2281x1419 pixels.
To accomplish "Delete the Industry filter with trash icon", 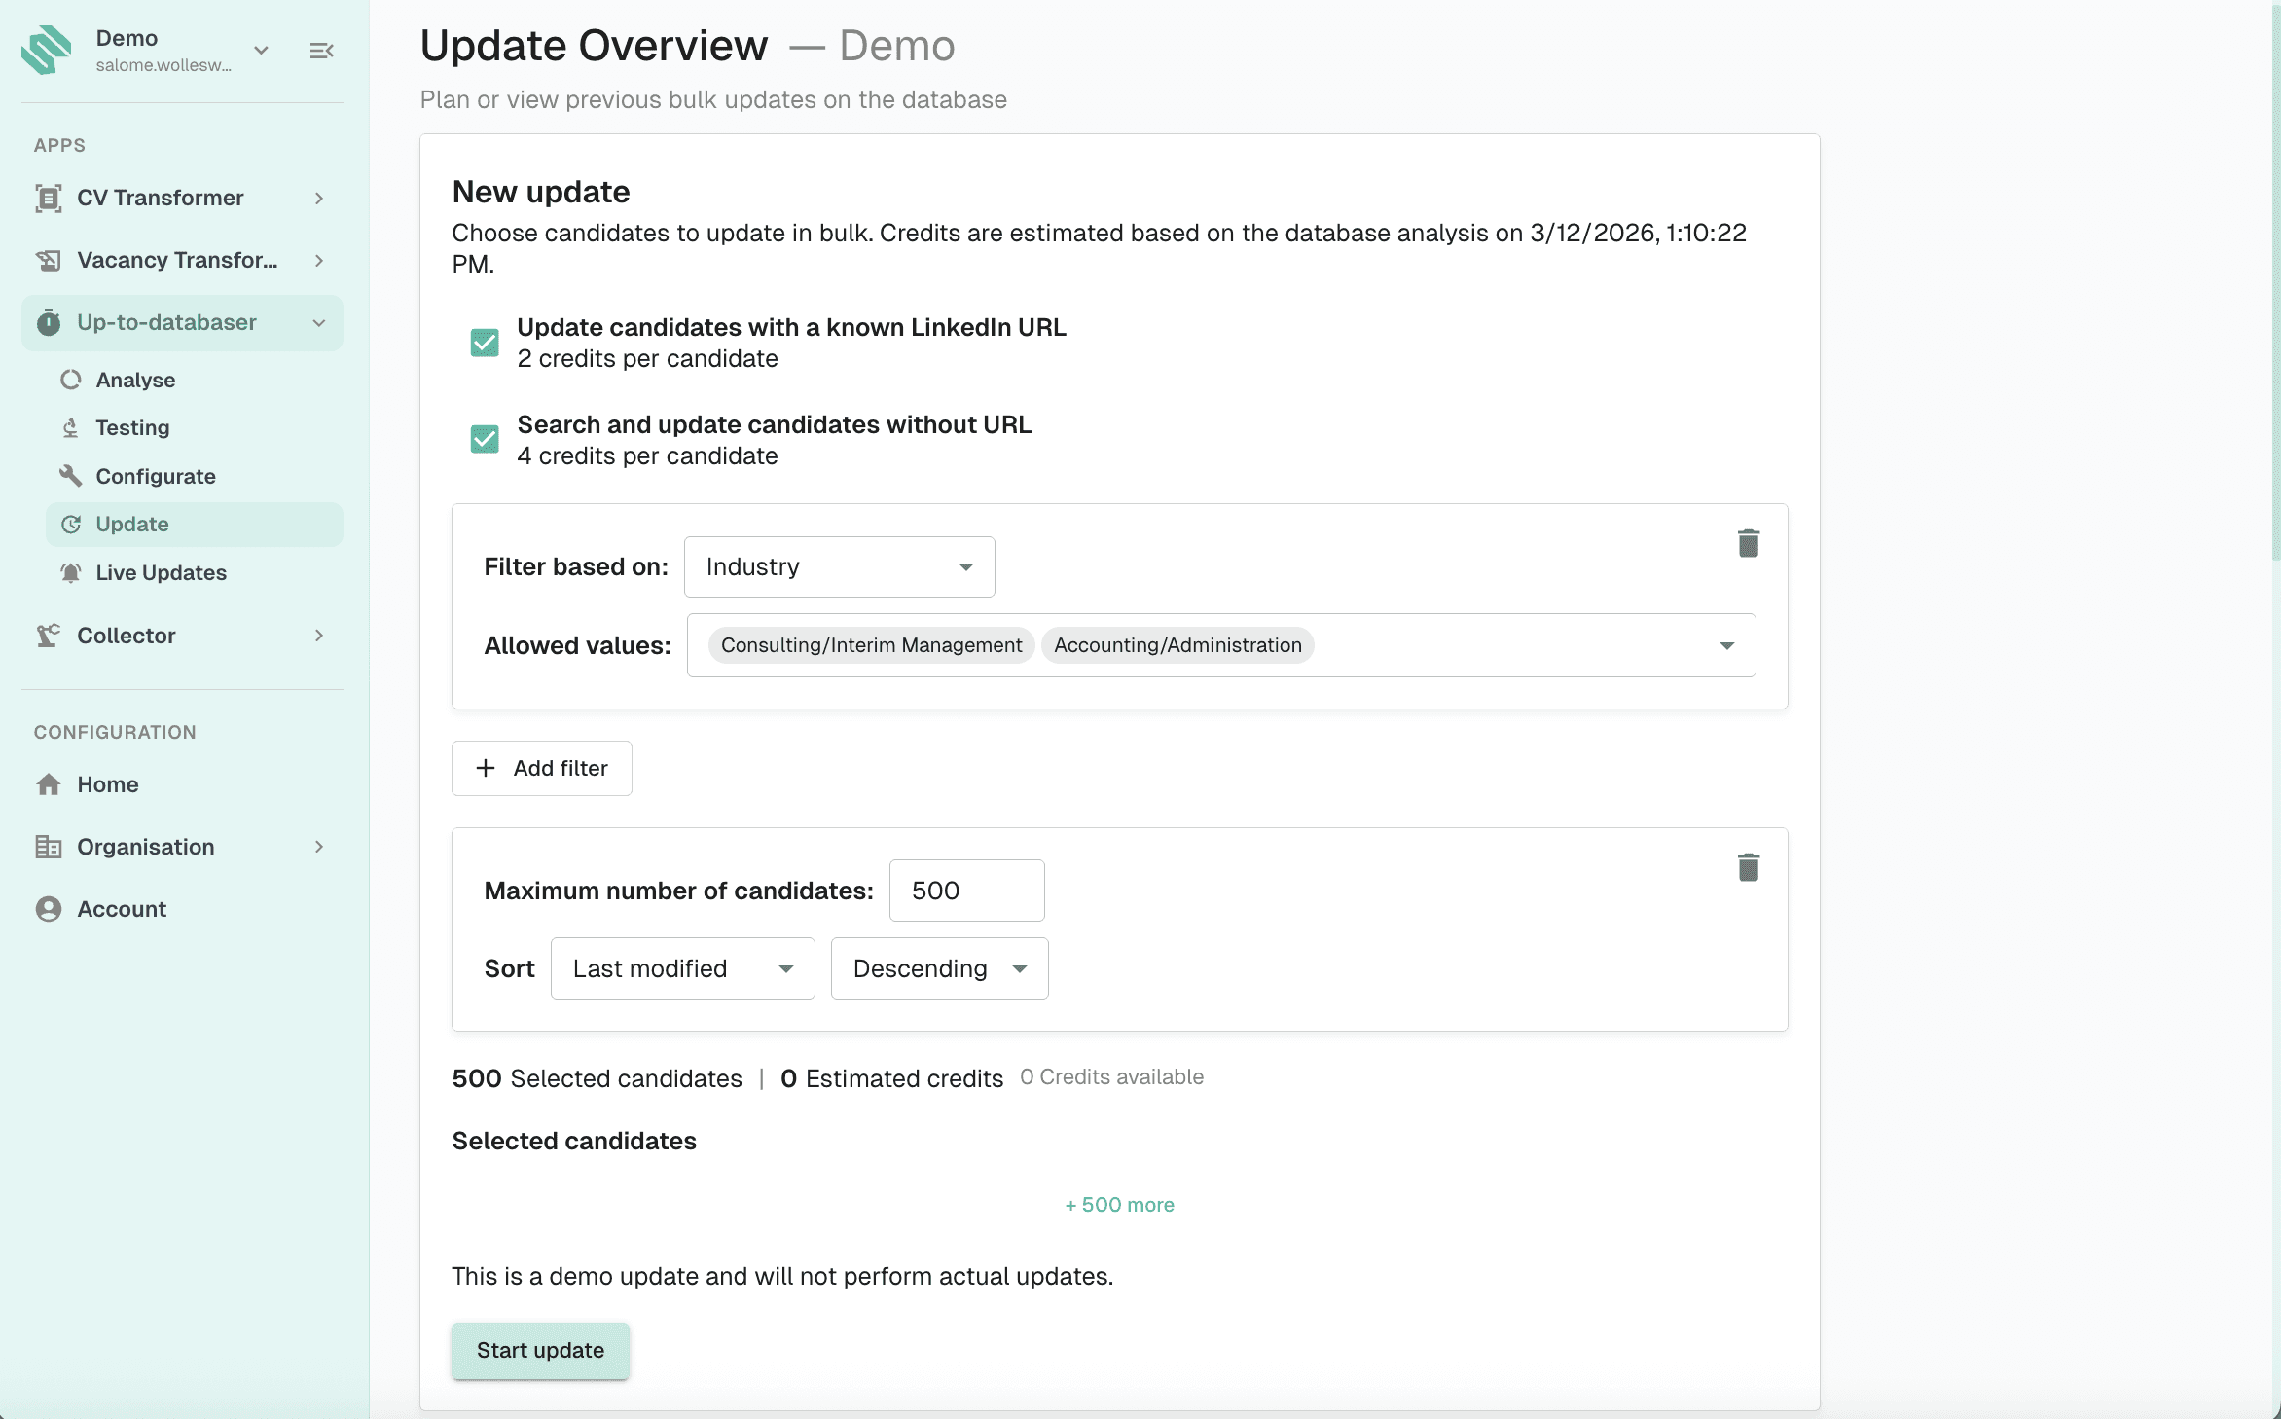I will coord(1748,543).
